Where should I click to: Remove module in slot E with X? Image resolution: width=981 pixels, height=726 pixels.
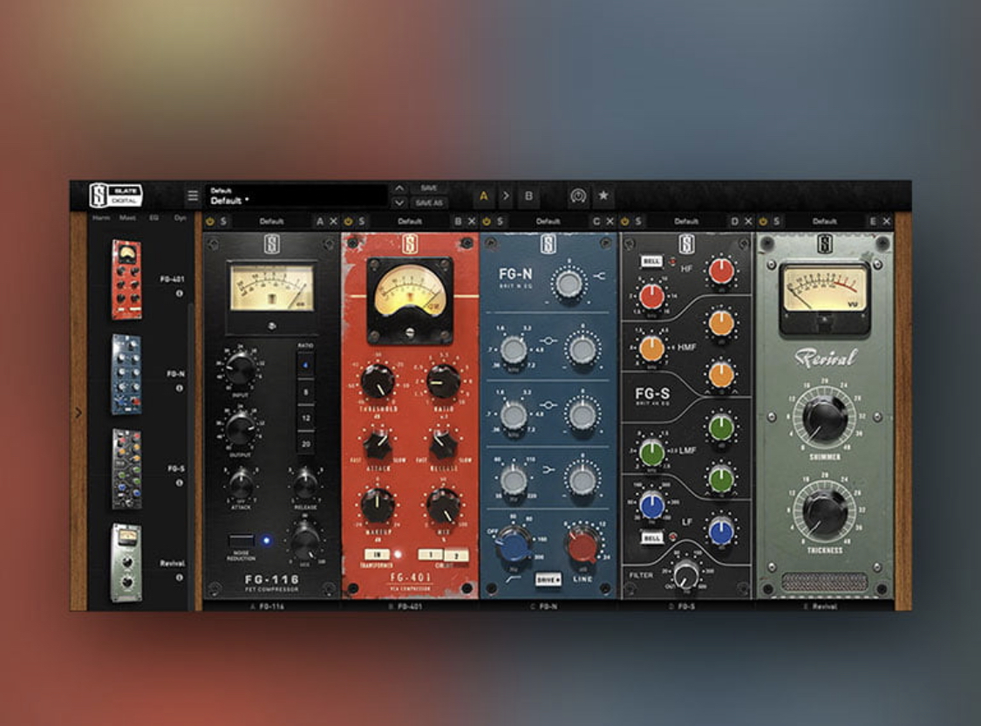(x=887, y=221)
